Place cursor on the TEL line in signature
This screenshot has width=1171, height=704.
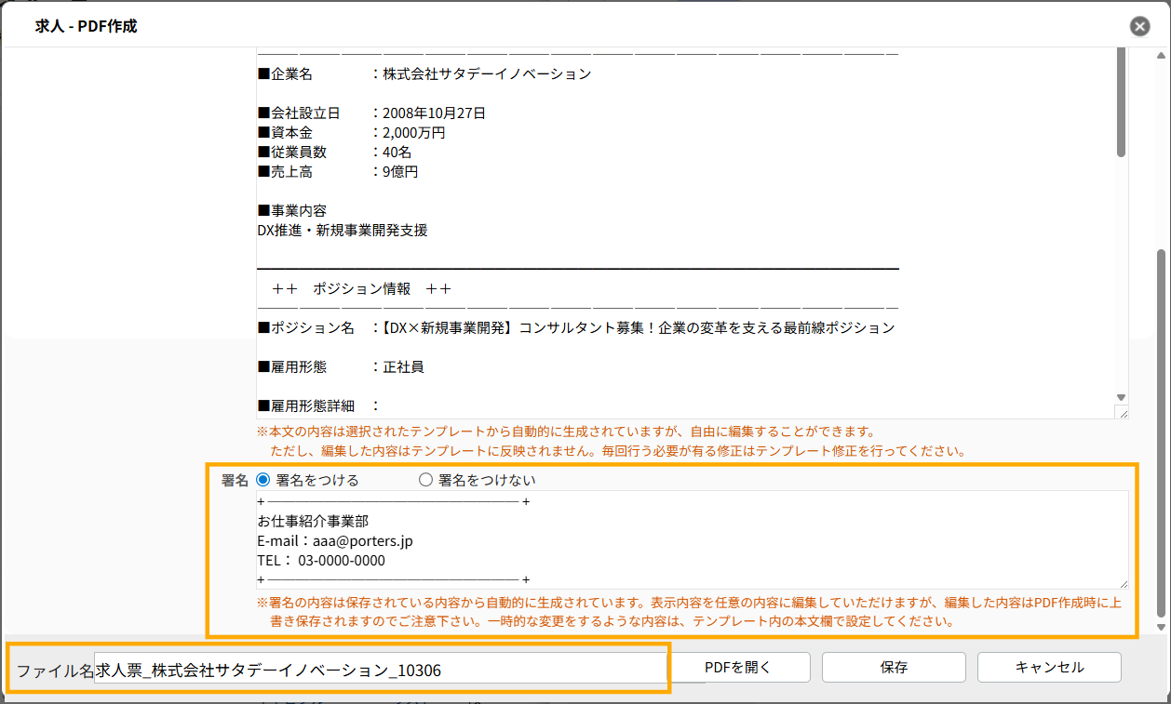pos(321,561)
